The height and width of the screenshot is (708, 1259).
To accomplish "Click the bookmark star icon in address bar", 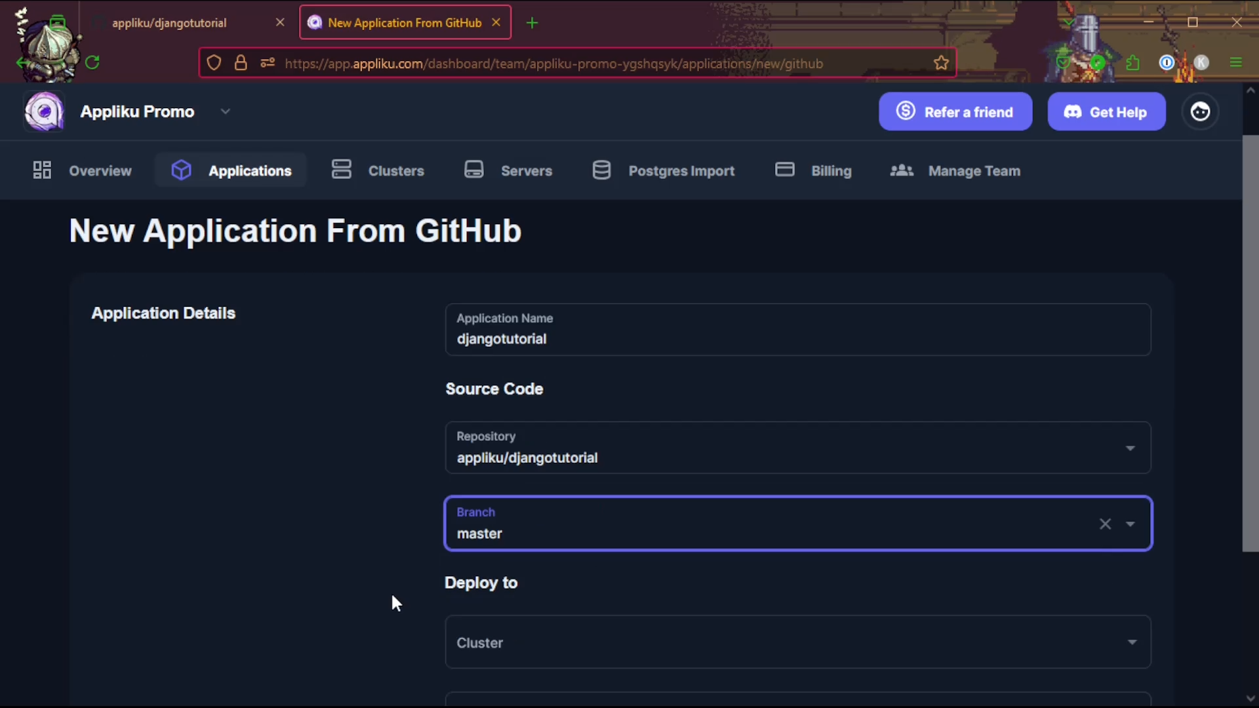I will point(941,63).
